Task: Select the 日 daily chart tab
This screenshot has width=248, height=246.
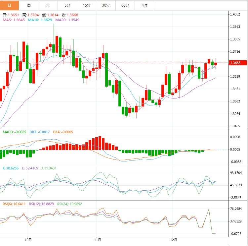Action: [x=9, y=5]
